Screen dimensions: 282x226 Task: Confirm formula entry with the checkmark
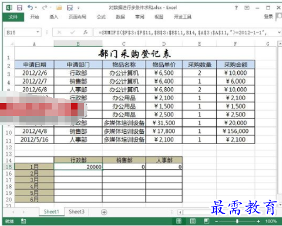(72, 32)
